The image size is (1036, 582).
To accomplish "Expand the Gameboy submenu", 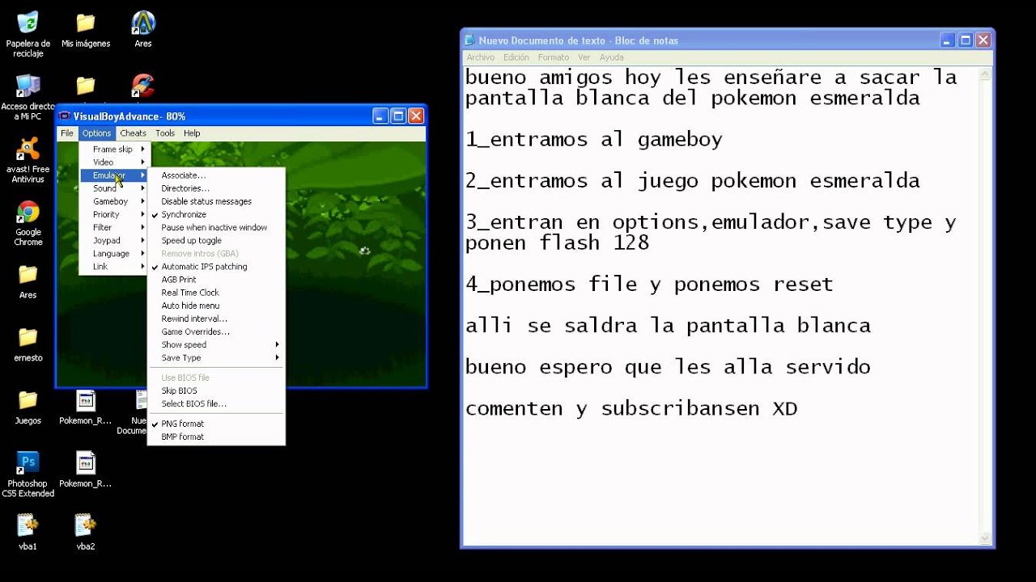I will coord(114,201).
